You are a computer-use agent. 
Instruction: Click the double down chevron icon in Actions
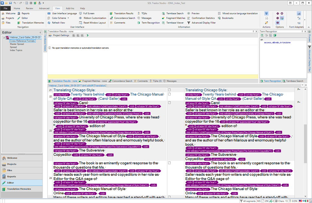(267, 13)
